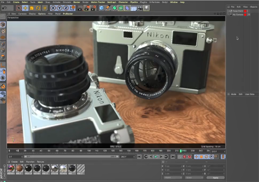Image resolution: width=259 pixels, height=182 pixels.
Task: Open Objects menu in Object Manager
Action: pos(253,7)
